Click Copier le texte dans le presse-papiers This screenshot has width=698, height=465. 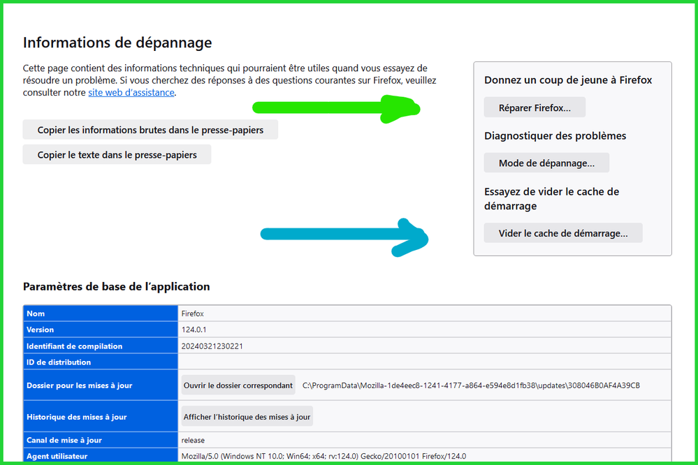coord(117,155)
